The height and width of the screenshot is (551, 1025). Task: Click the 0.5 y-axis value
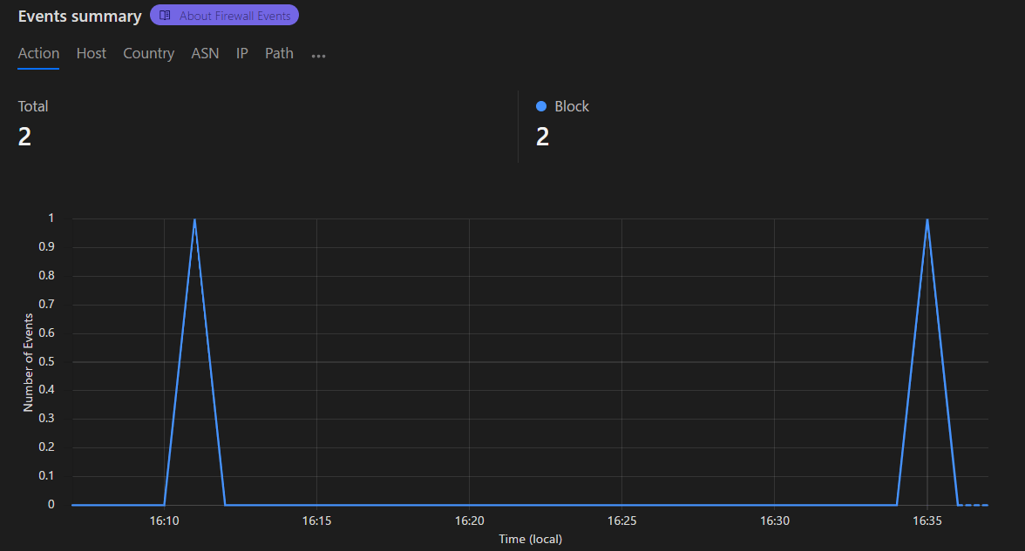click(46, 362)
